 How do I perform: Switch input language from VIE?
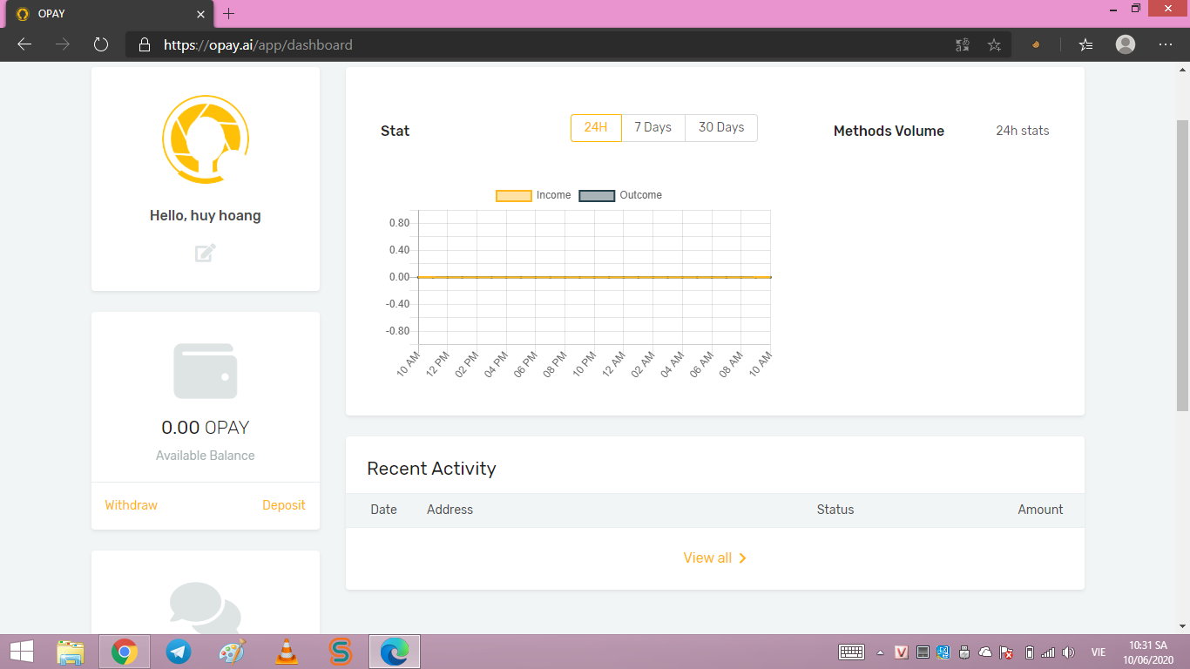point(1099,652)
